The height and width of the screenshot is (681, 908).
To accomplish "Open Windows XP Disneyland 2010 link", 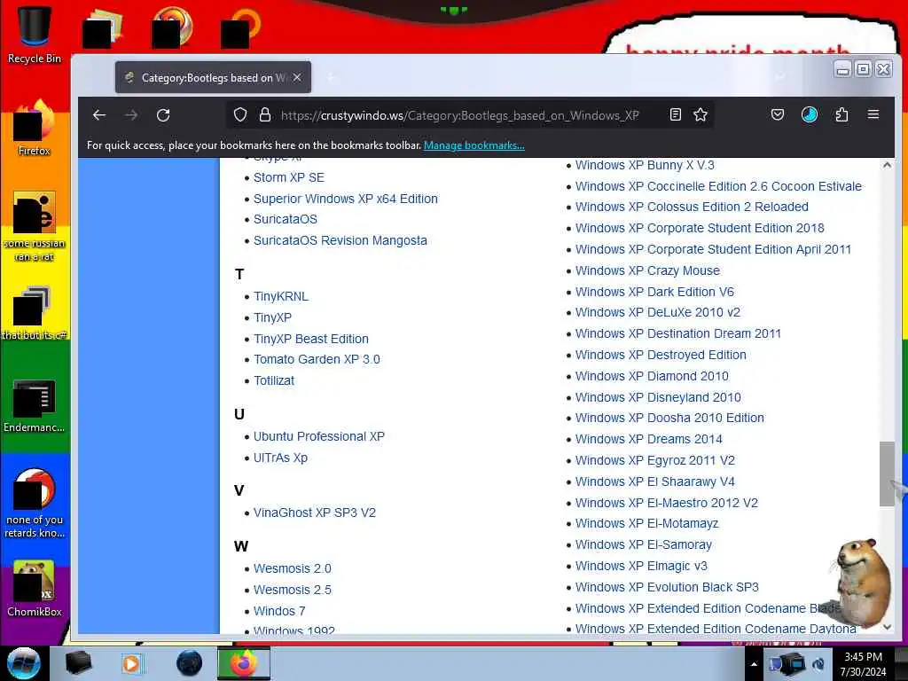I will pos(658,397).
